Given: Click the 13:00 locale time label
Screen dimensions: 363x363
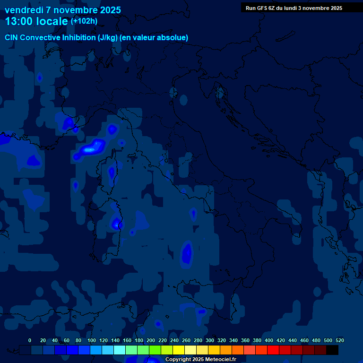Looking at the screenshot, I should [37, 21].
